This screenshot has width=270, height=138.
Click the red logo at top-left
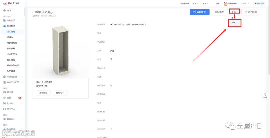(x=5, y=4)
